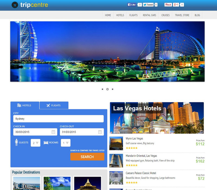Open the Eiffel Tower destination thumbnail
217x190 pixels.
pos(88,183)
